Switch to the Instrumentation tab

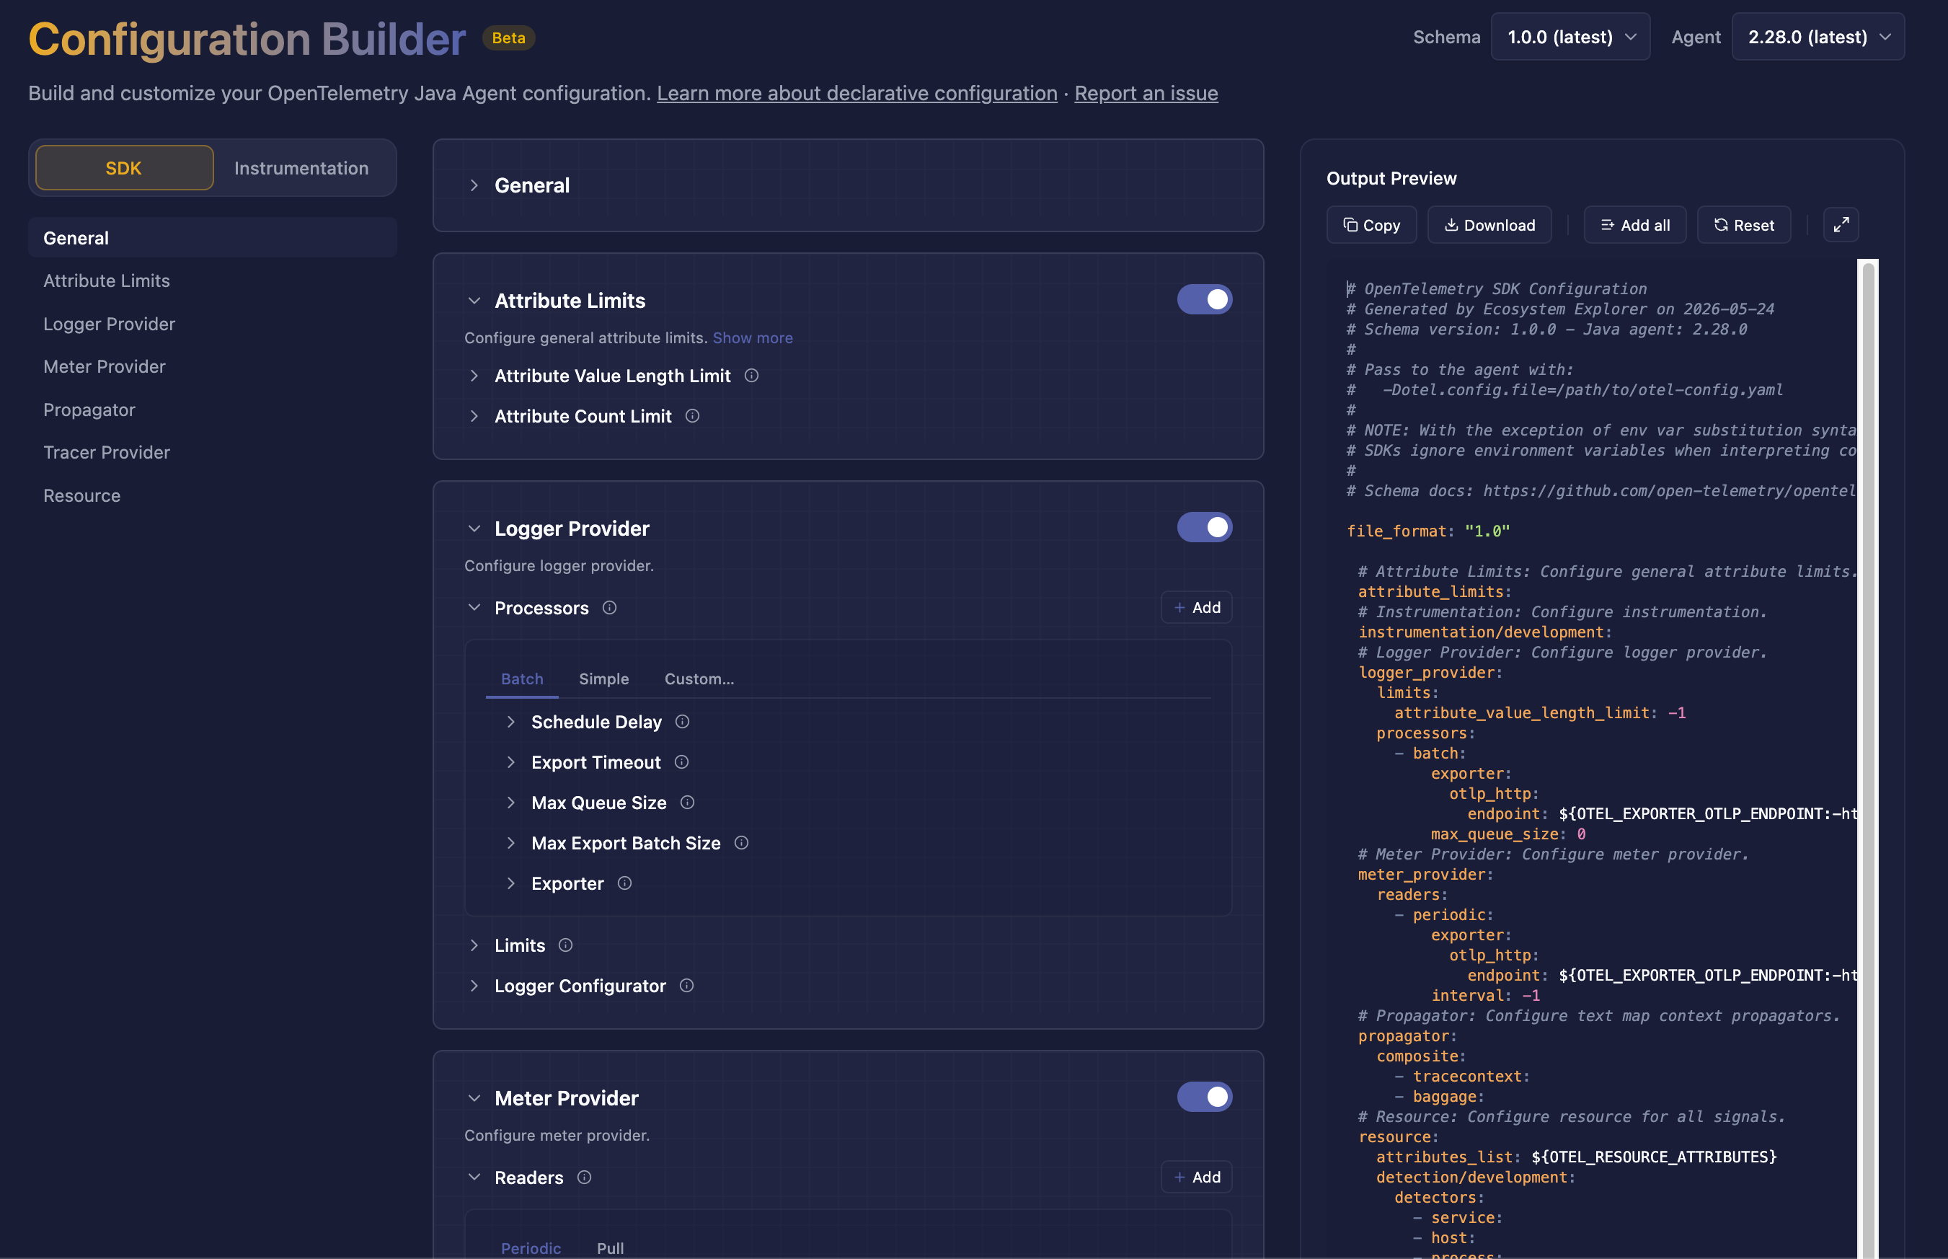(x=301, y=167)
